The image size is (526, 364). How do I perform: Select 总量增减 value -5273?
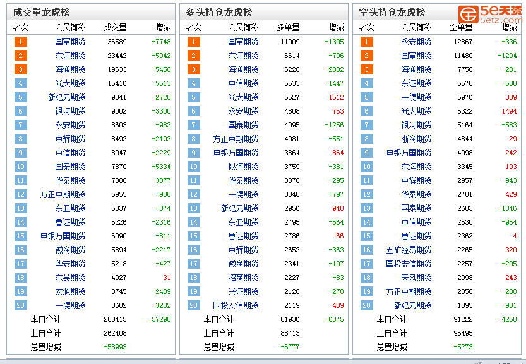(x=463, y=347)
